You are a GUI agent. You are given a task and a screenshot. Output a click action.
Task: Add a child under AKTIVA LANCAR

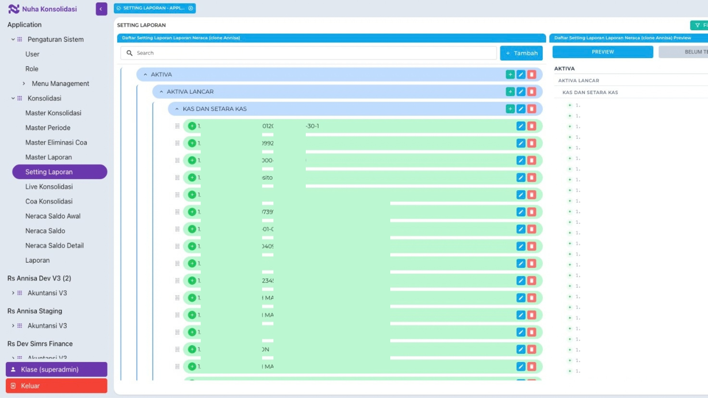coord(510,92)
